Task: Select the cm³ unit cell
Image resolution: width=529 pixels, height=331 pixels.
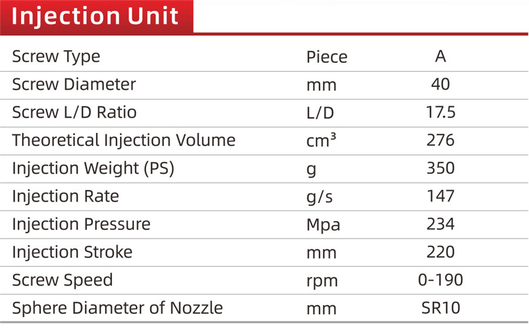Action: click(x=322, y=141)
